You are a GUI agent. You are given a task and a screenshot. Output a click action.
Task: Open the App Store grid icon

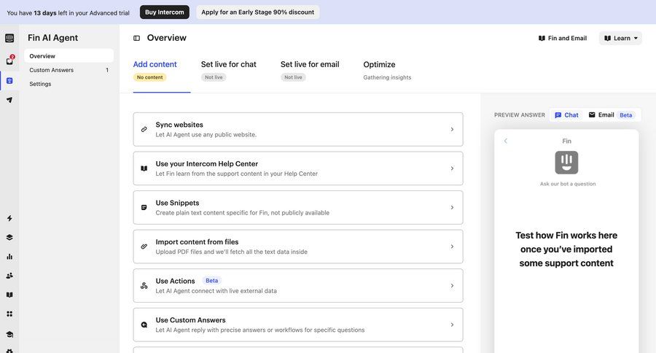coord(9,314)
